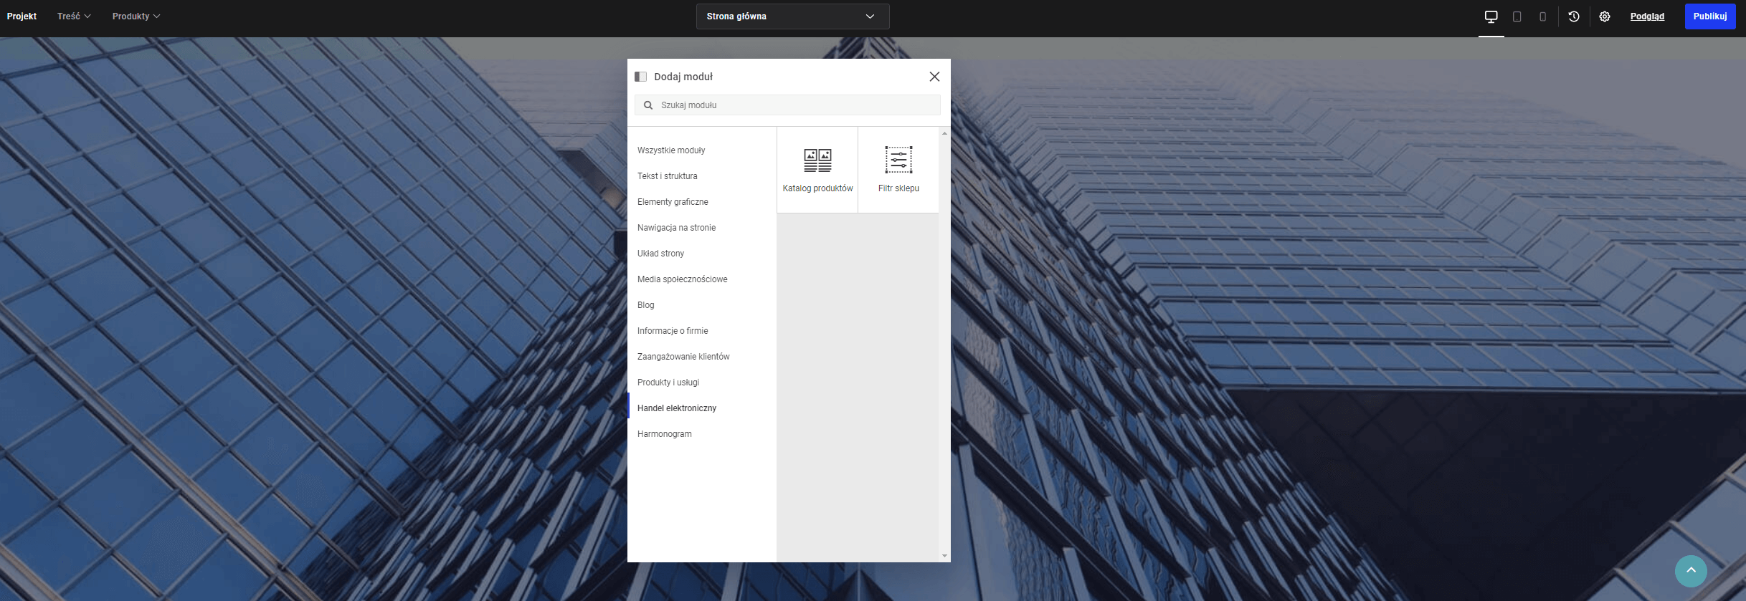Click module list scrollbar down arrow
The width and height of the screenshot is (1746, 601).
point(944,556)
